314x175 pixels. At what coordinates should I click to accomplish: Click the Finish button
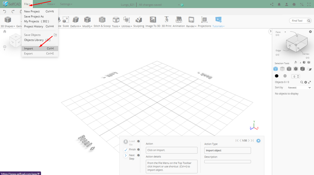point(130,150)
